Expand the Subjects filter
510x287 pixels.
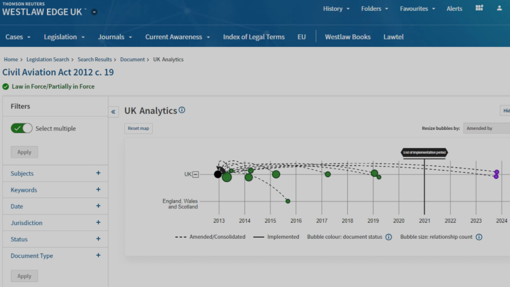(98, 173)
